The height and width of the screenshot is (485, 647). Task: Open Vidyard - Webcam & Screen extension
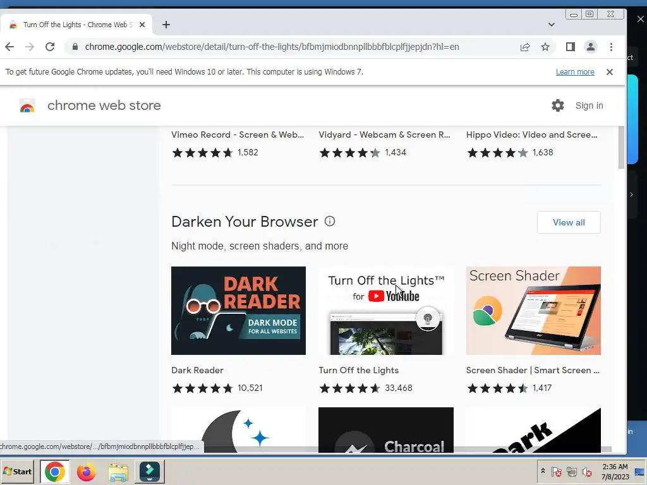pos(384,135)
